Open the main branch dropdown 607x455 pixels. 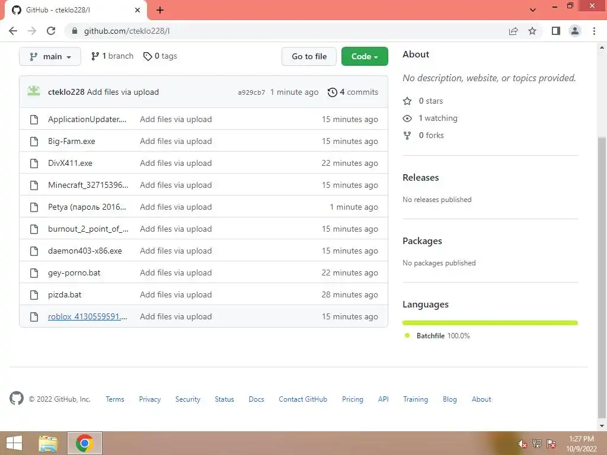click(50, 56)
